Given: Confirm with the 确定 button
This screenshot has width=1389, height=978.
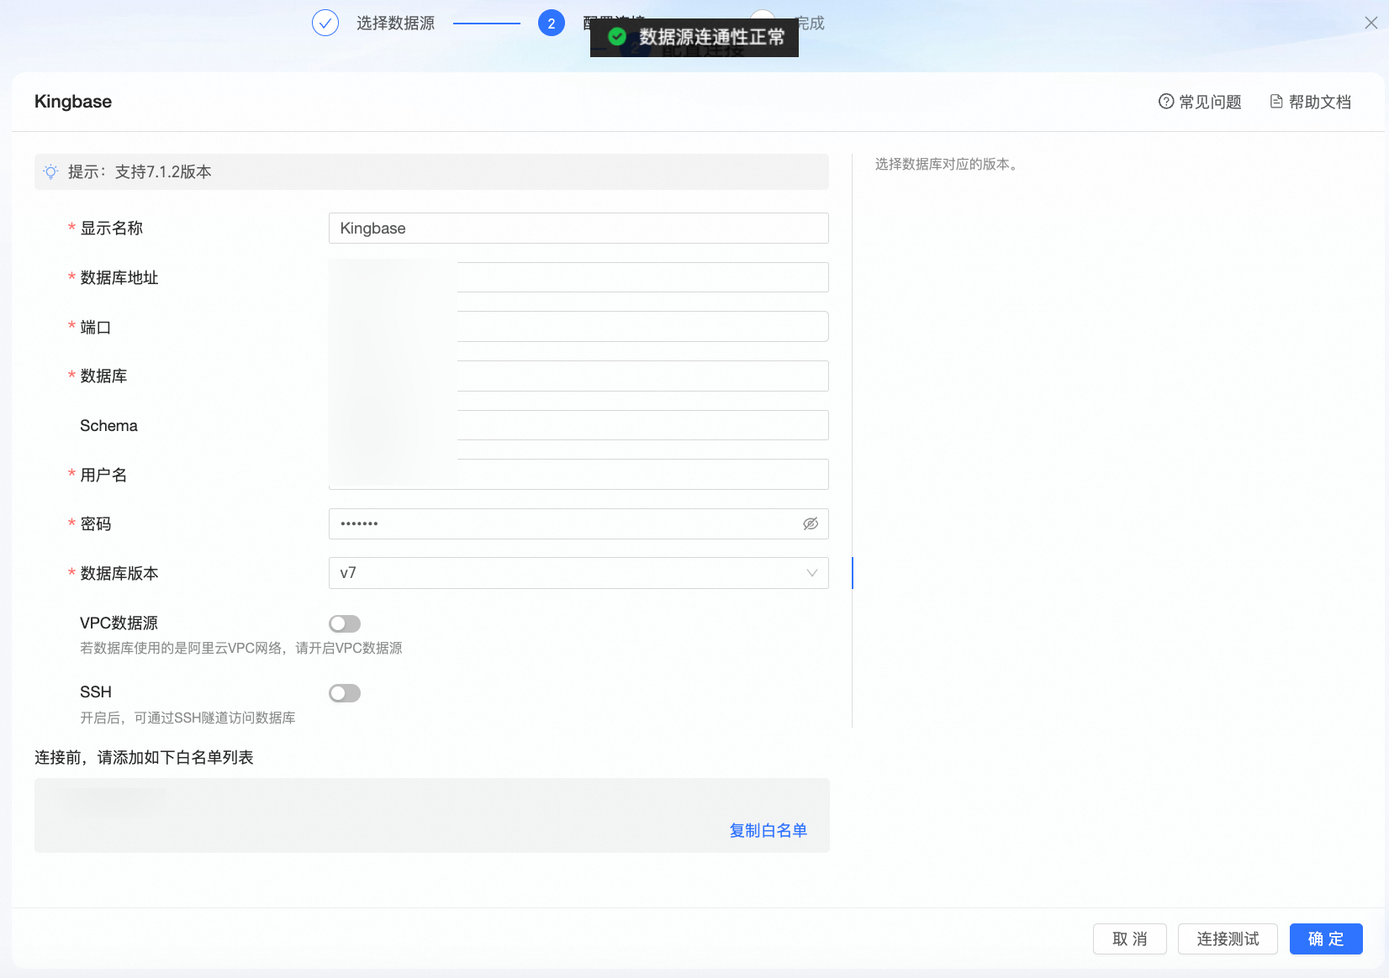Looking at the screenshot, I should click(1326, 939).
